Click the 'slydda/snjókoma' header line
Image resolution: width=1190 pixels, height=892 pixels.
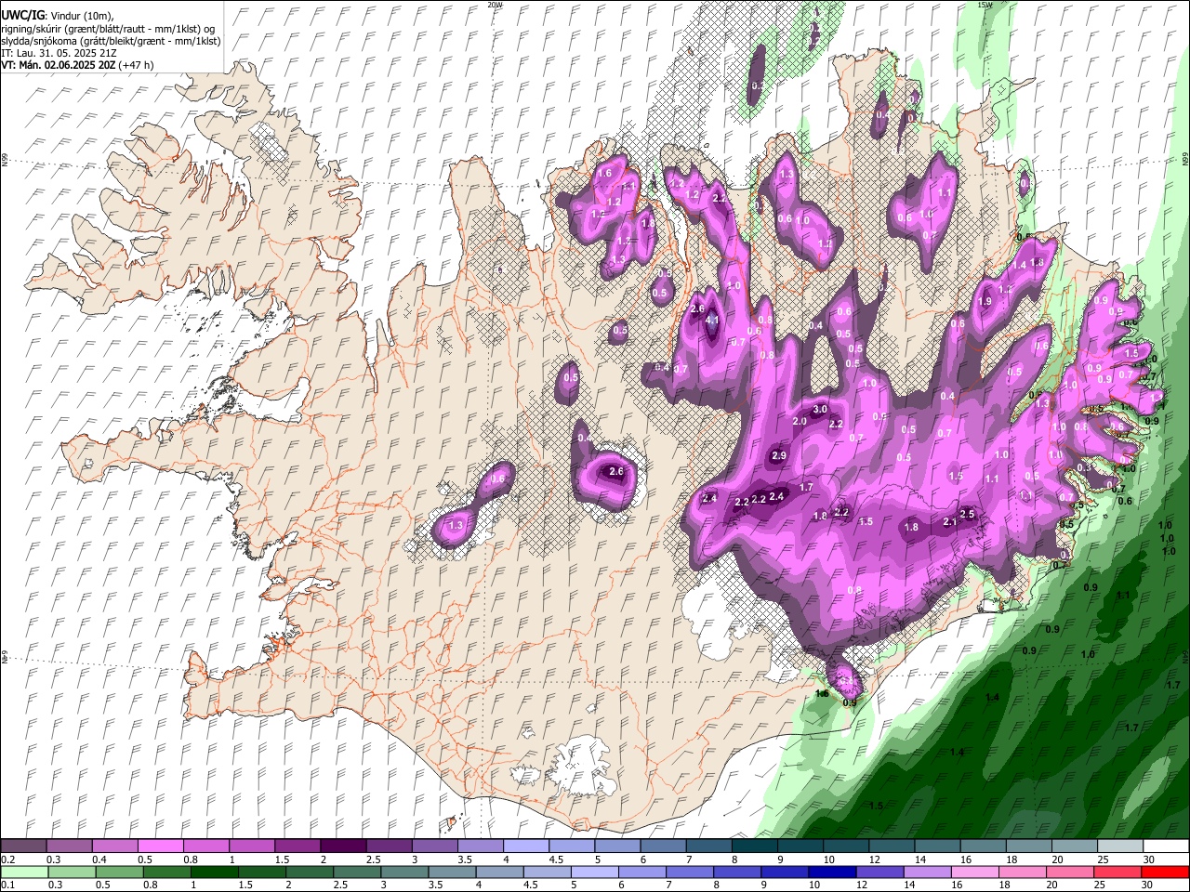(x=111, y=41)
